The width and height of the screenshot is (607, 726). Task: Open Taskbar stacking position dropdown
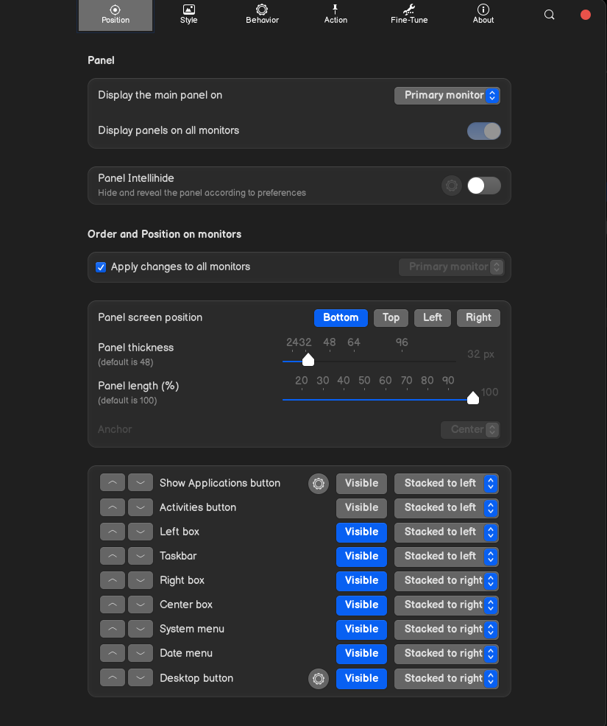tap(447, 557)
